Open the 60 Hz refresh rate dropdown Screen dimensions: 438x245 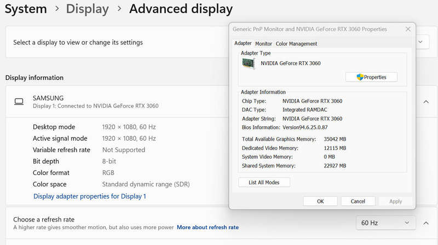point(386,223)
